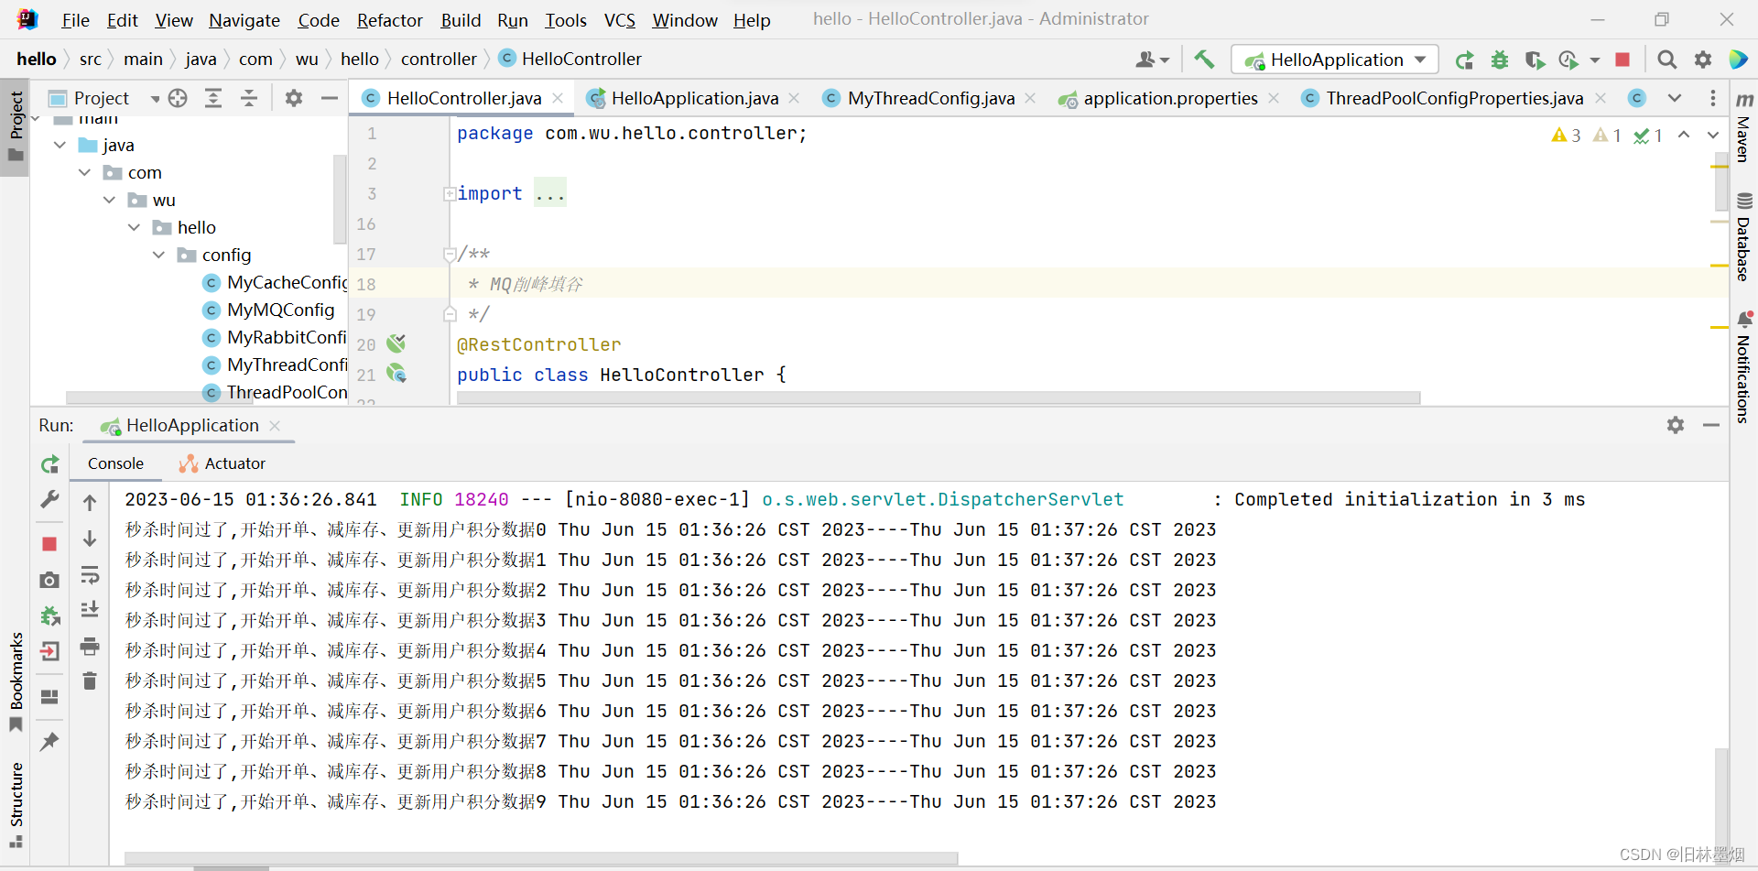Toggle scroll to end in console
The height and width of the screenshot is (871, 1758).
90,610
